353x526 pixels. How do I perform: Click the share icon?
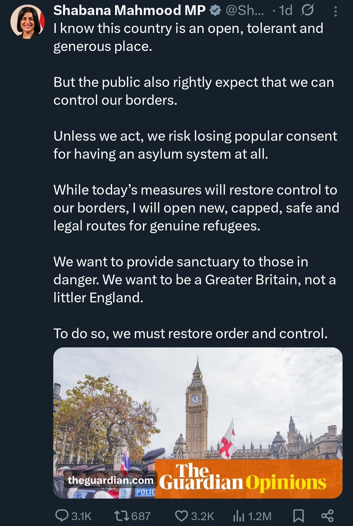coord(327,516)
